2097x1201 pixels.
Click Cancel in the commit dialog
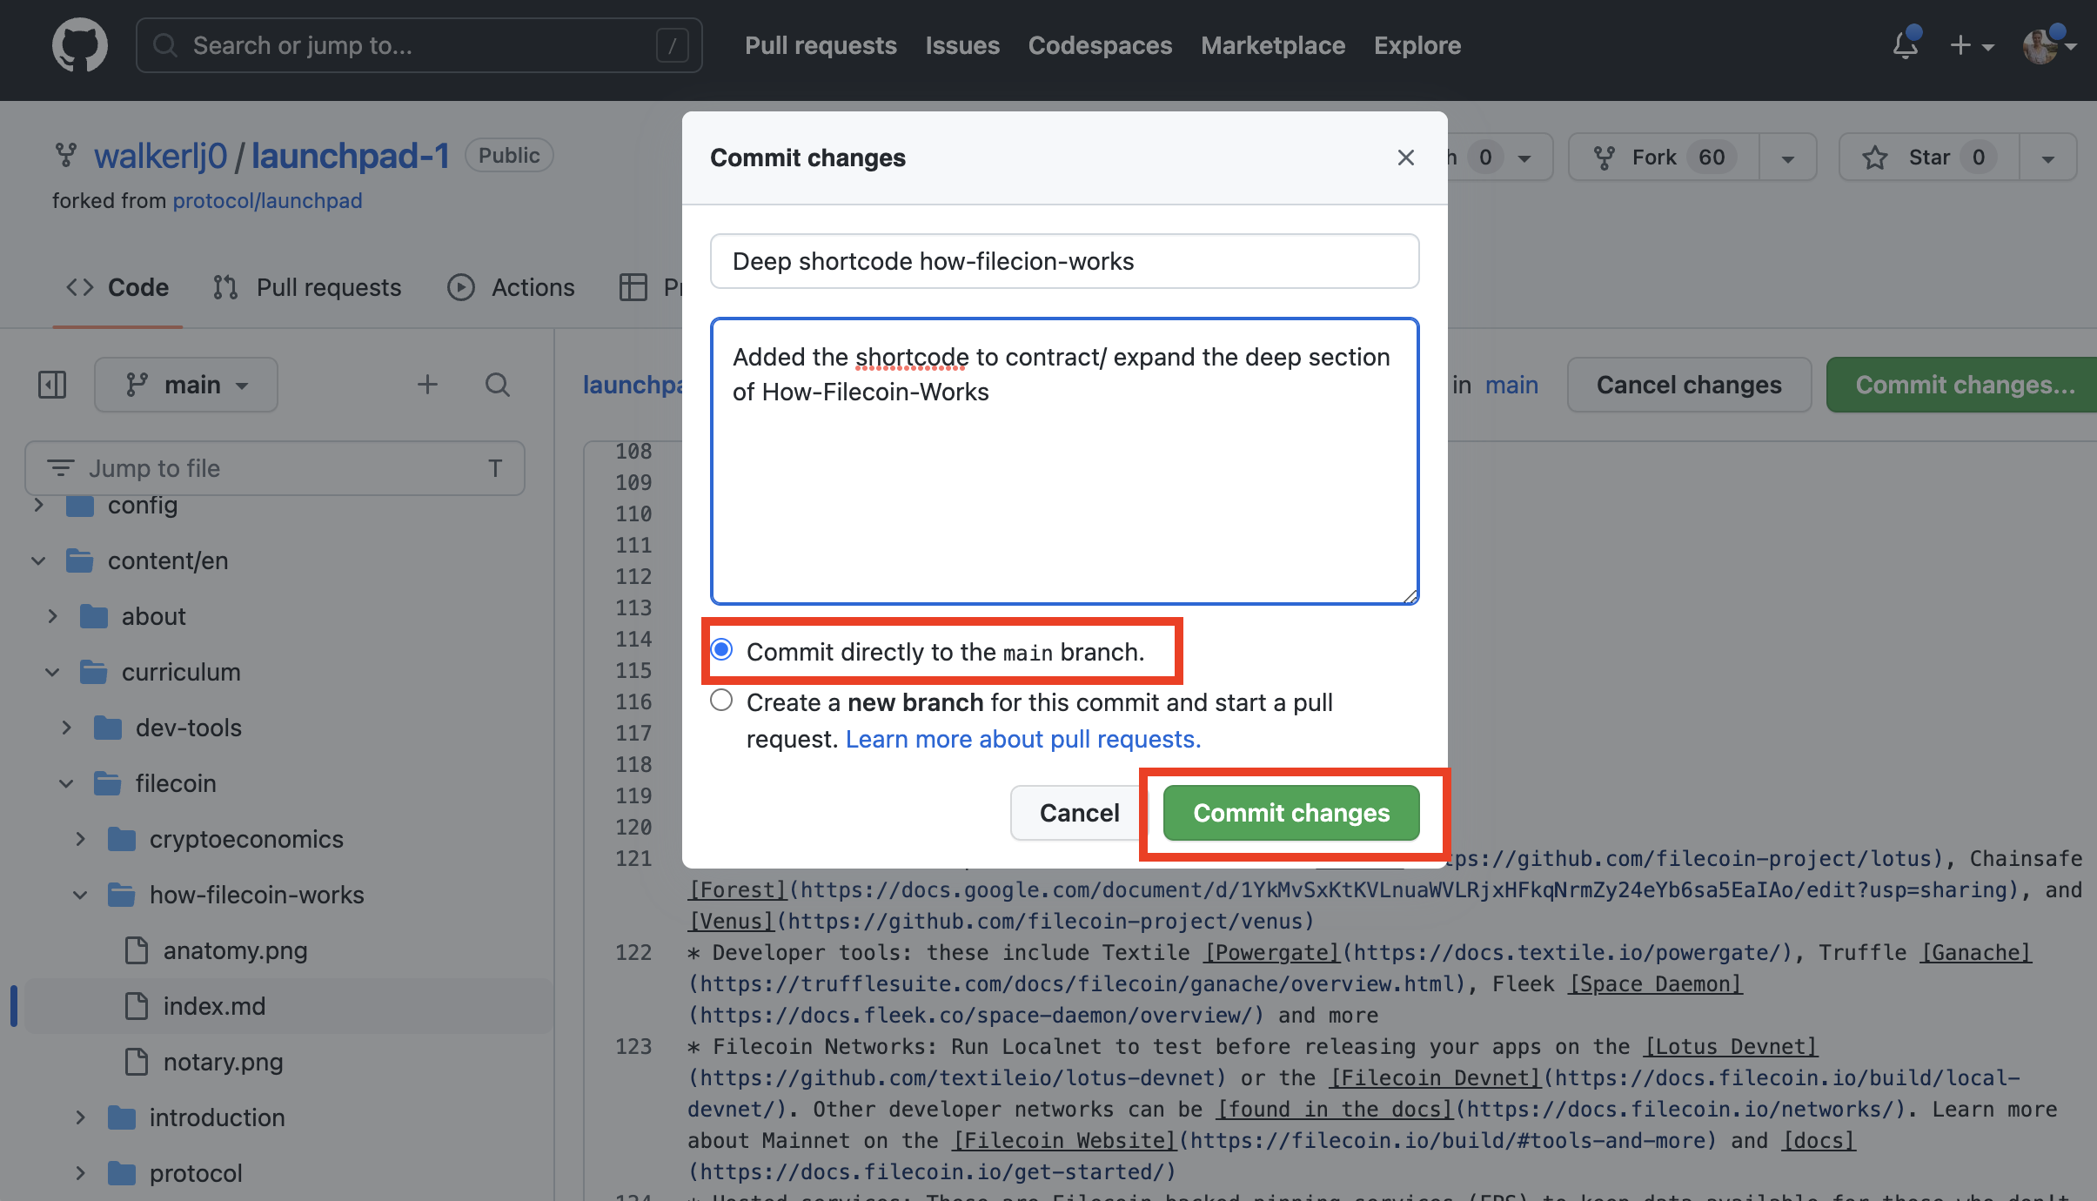(1079, 813)
